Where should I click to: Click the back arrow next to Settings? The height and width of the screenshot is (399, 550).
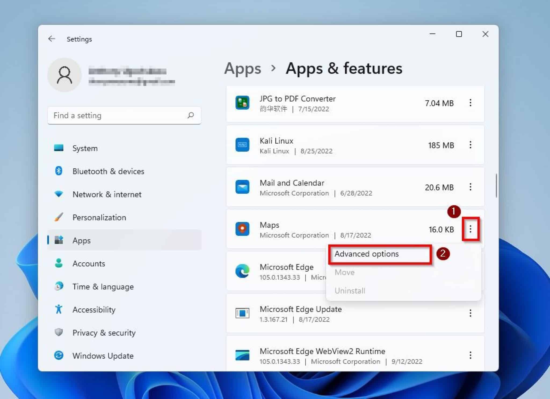(x=52, y=39)
